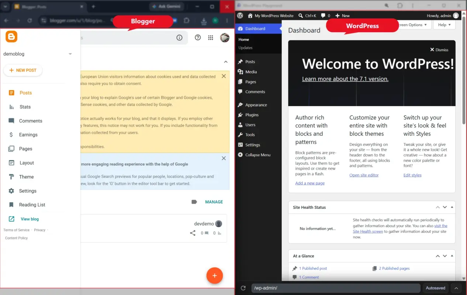Click Add a new page link
The image size is (467, 295).
pyautogui.click(x=310, y=183)
